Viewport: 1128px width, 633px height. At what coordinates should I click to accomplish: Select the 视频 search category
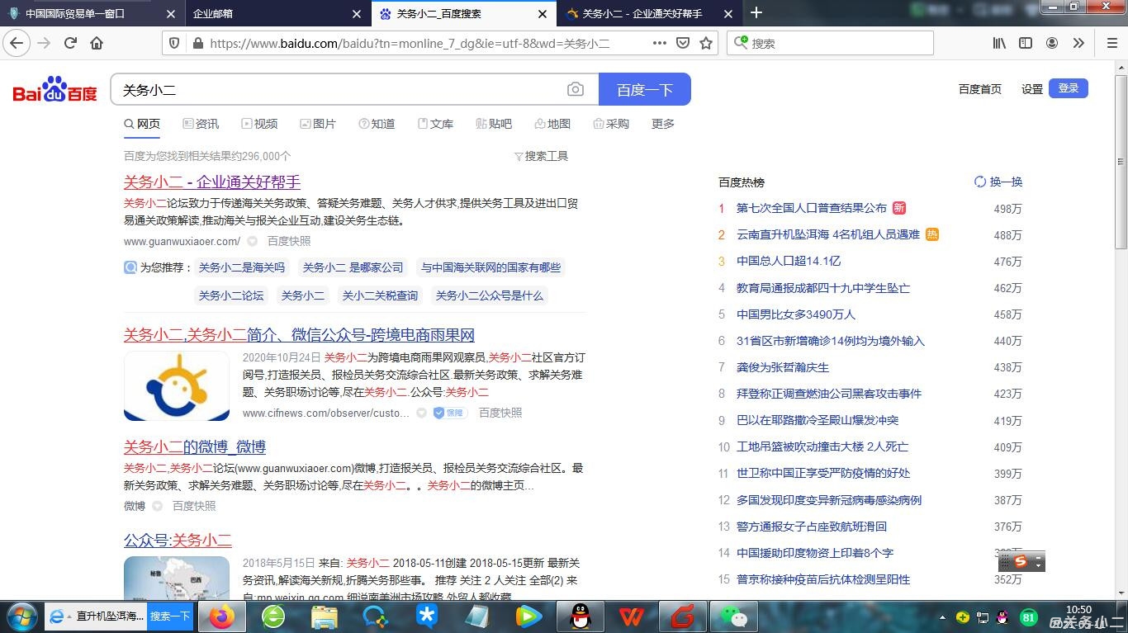point(259,124)
